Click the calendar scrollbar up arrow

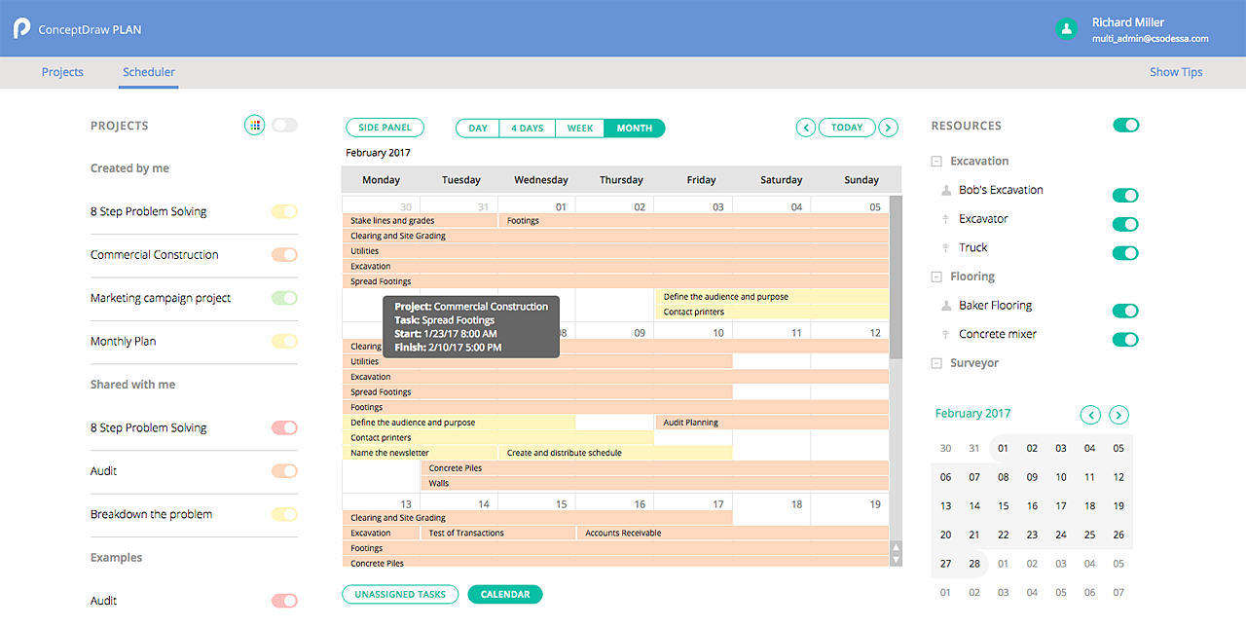pyautogui.click(x=897, y=548)
